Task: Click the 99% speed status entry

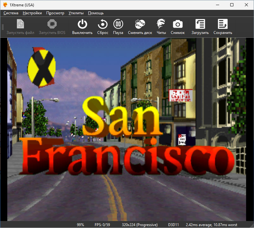Action: point(80,225)
